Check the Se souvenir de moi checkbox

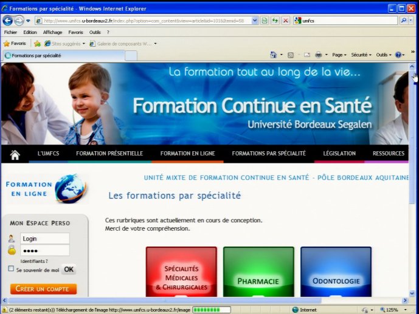[11, 268]
